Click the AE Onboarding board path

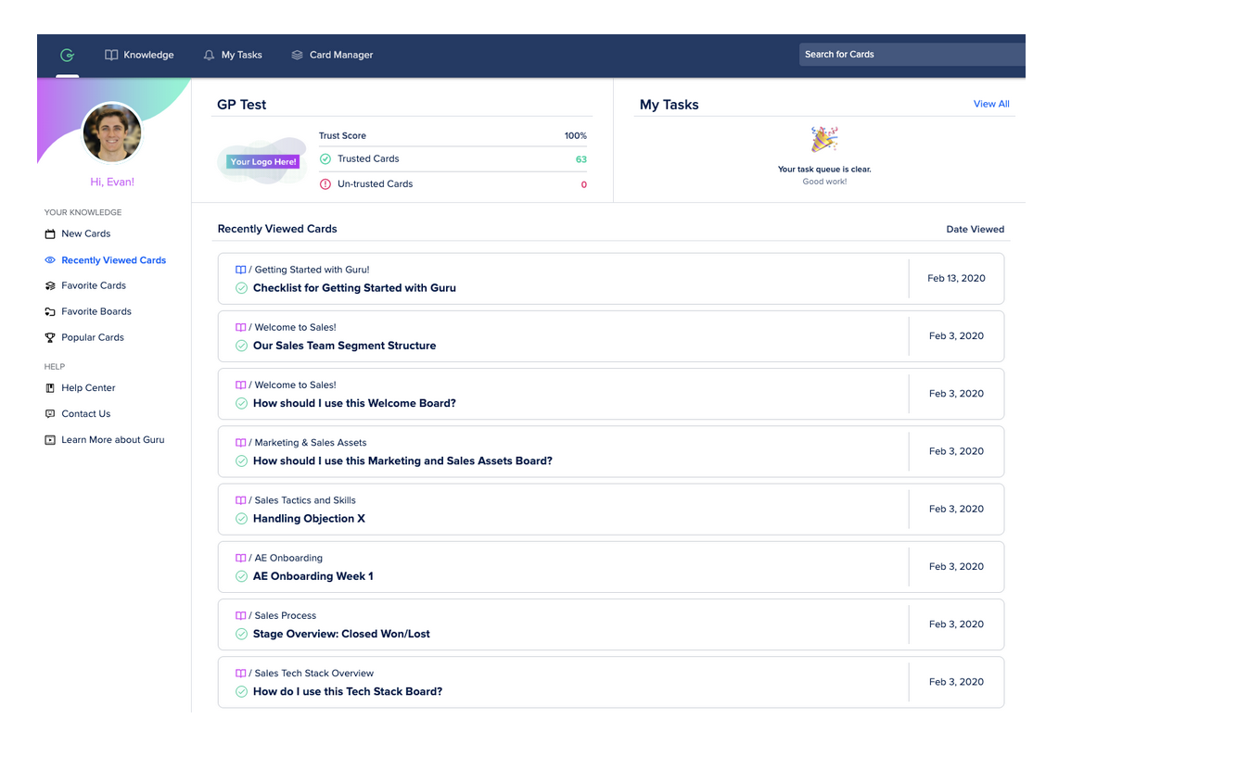coord(288,558)
